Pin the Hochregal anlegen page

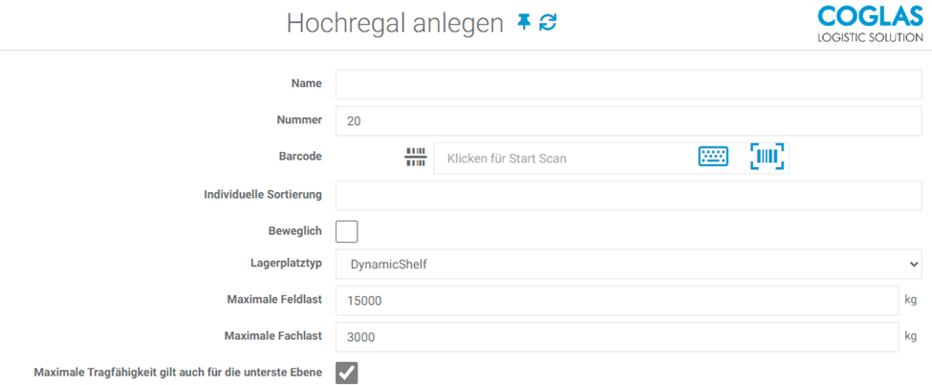click(x=524, y=23)
